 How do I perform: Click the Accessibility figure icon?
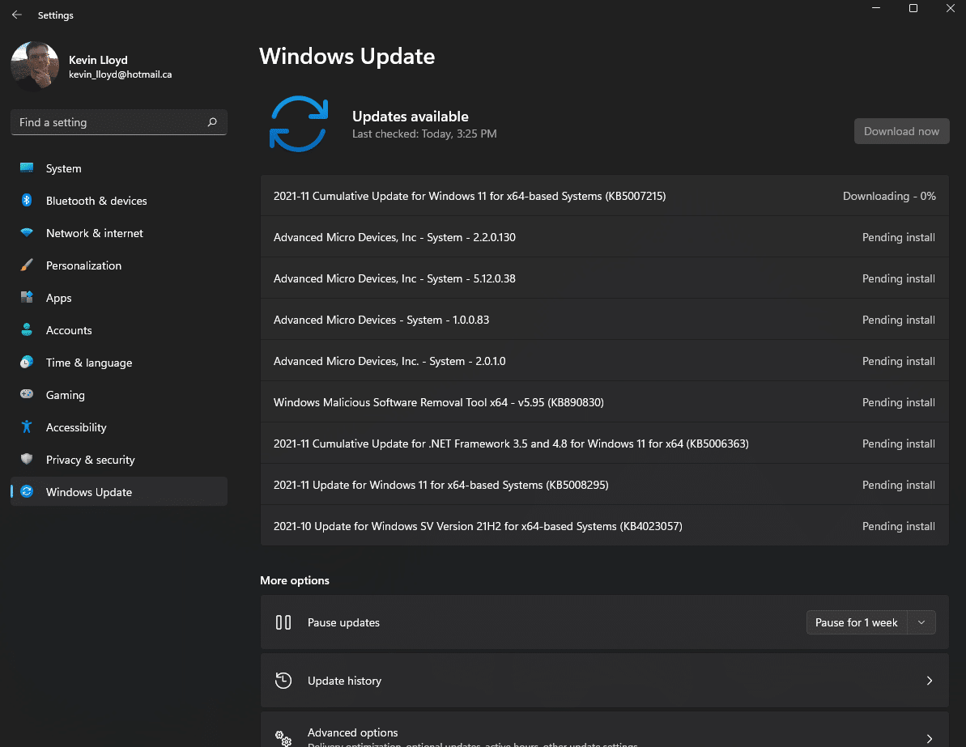point(27,427)
